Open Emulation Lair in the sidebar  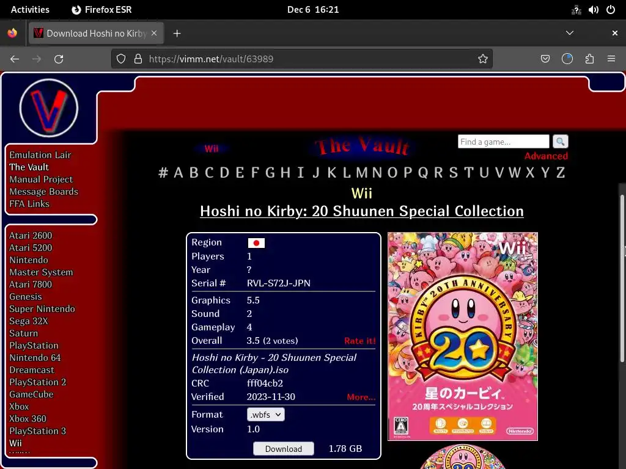40,155
